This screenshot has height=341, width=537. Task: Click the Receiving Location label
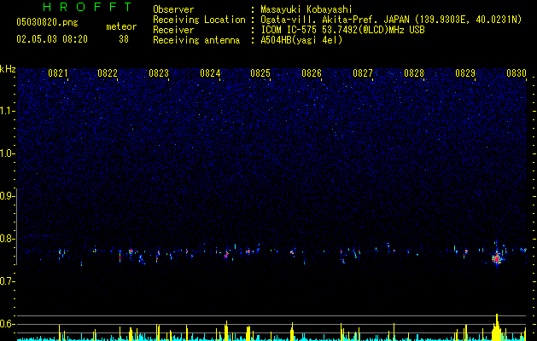click(199, 20)
